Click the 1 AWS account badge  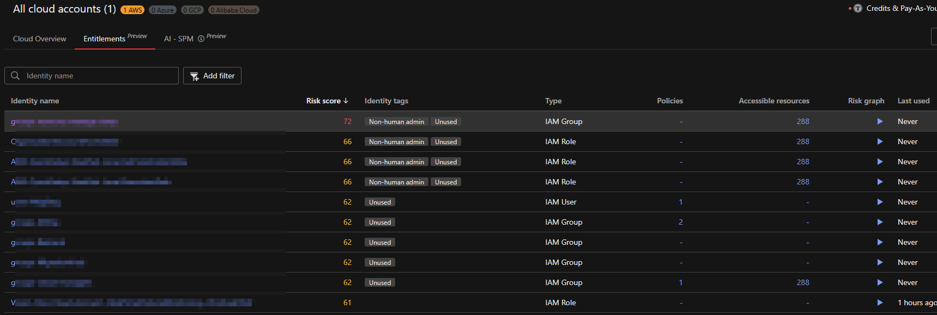tap(132, 10)
